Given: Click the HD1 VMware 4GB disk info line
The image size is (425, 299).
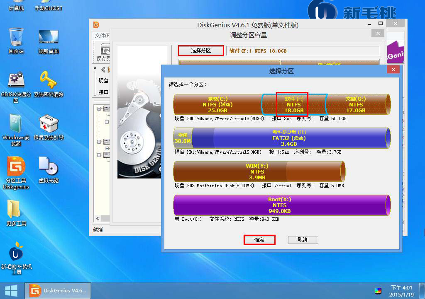Looking at the screenshot, I should (x=258, y=152).
